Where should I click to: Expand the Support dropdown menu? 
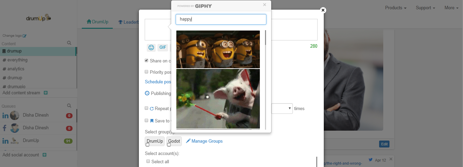[425, 8]
